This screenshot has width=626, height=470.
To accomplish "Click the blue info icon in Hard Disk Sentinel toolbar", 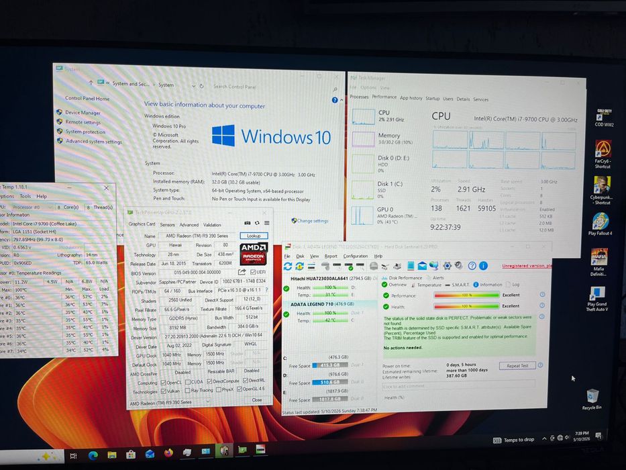I will click(x=483, y=265).
